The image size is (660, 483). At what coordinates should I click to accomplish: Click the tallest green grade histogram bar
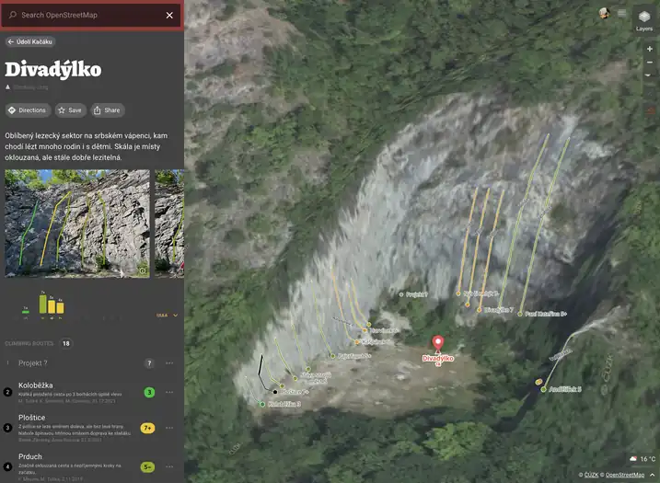42,304
